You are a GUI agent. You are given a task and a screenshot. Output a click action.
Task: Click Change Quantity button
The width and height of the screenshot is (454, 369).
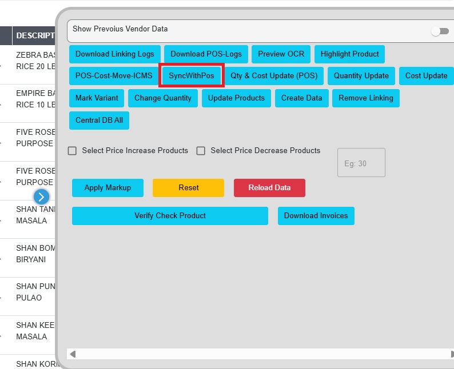tap(163, 98)
